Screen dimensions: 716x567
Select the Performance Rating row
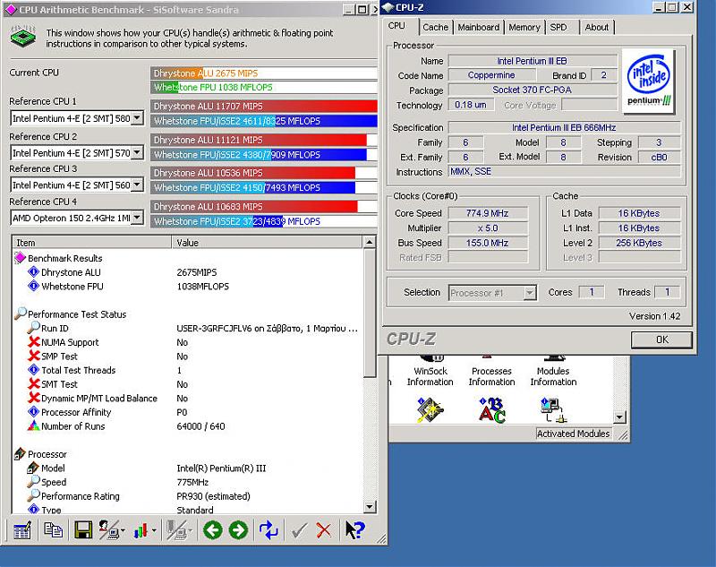tap(188, 496)
